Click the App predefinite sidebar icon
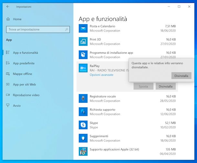The image size is (197, 163). coord(8,63)
